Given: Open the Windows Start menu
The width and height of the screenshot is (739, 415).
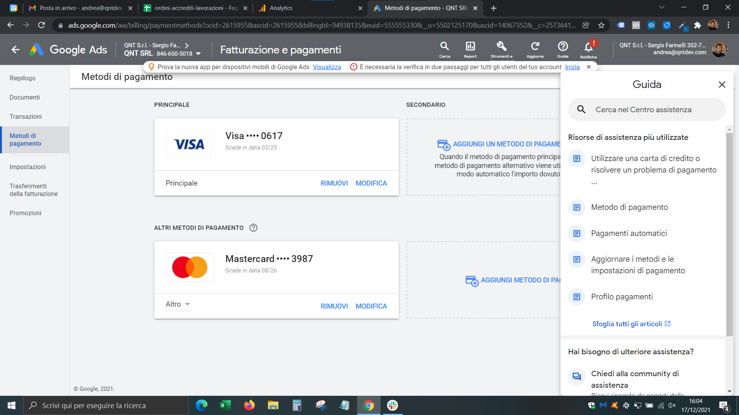Looking at the screenshot, I should click(x=12, y=405).
